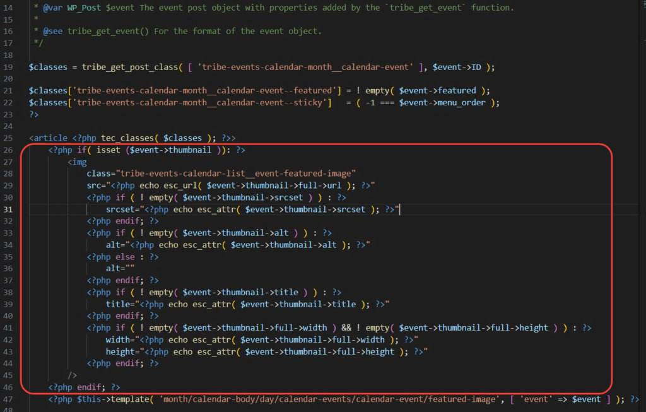Click the $event->menu_order property on line 22
This screenshot has height=412, width=646.
(x=449, y=103)
